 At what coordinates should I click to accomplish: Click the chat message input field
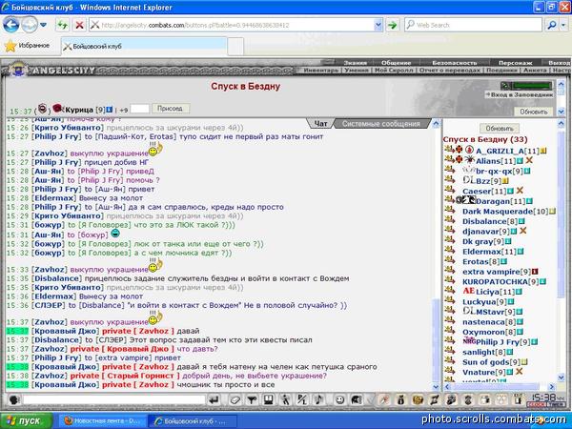[x=114, y=400]
